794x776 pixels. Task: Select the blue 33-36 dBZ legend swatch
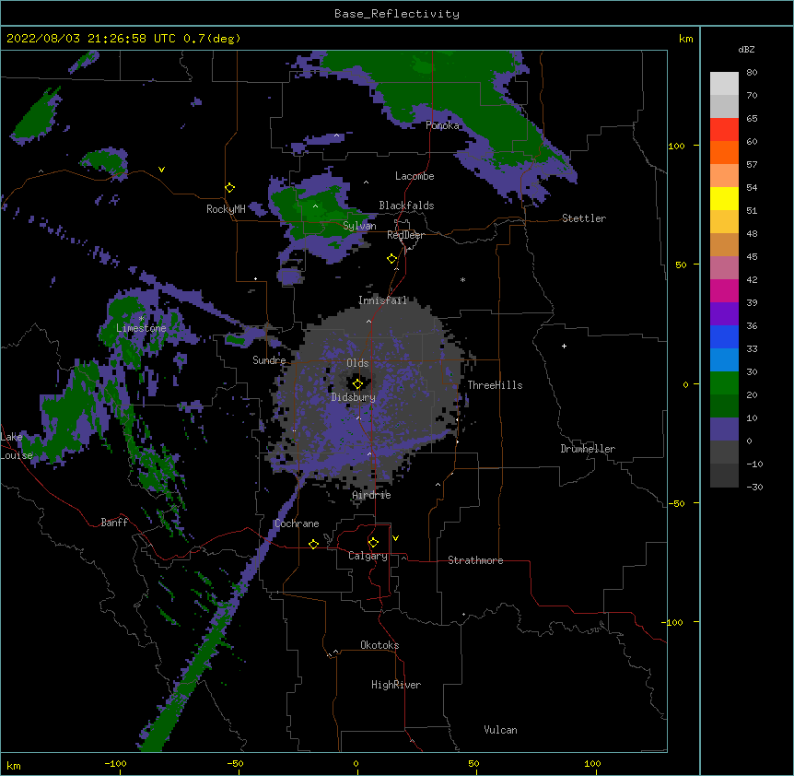724,336
